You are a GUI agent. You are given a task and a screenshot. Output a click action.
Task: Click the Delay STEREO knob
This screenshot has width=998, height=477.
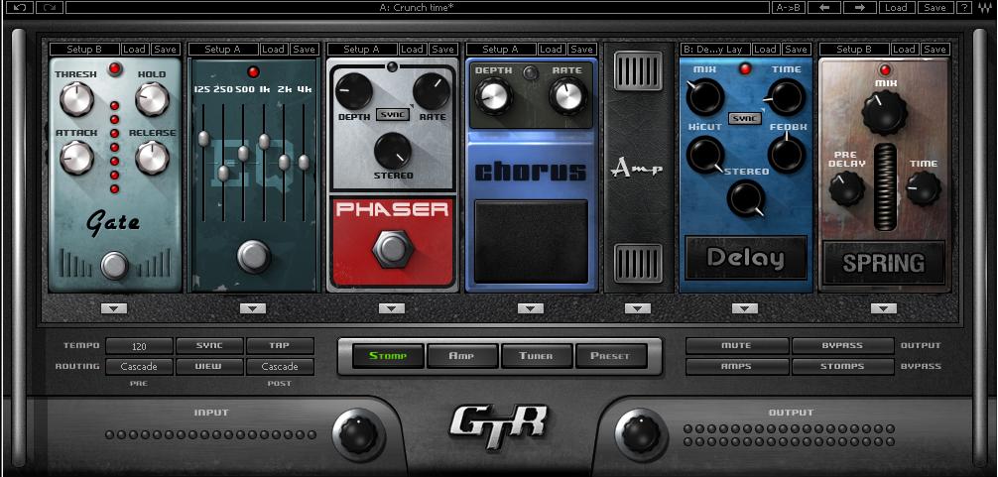(x=746, y=197)
